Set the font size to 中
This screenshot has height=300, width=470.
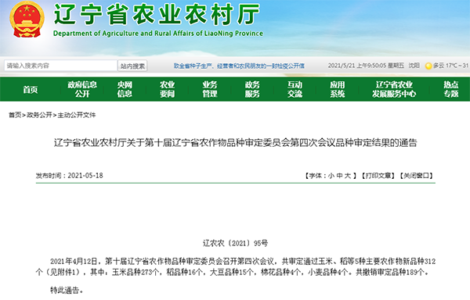[x=340, y=176]
